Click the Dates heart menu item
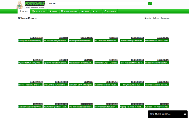The height and width of the screenshot is (118, 189). coord(97,11)
